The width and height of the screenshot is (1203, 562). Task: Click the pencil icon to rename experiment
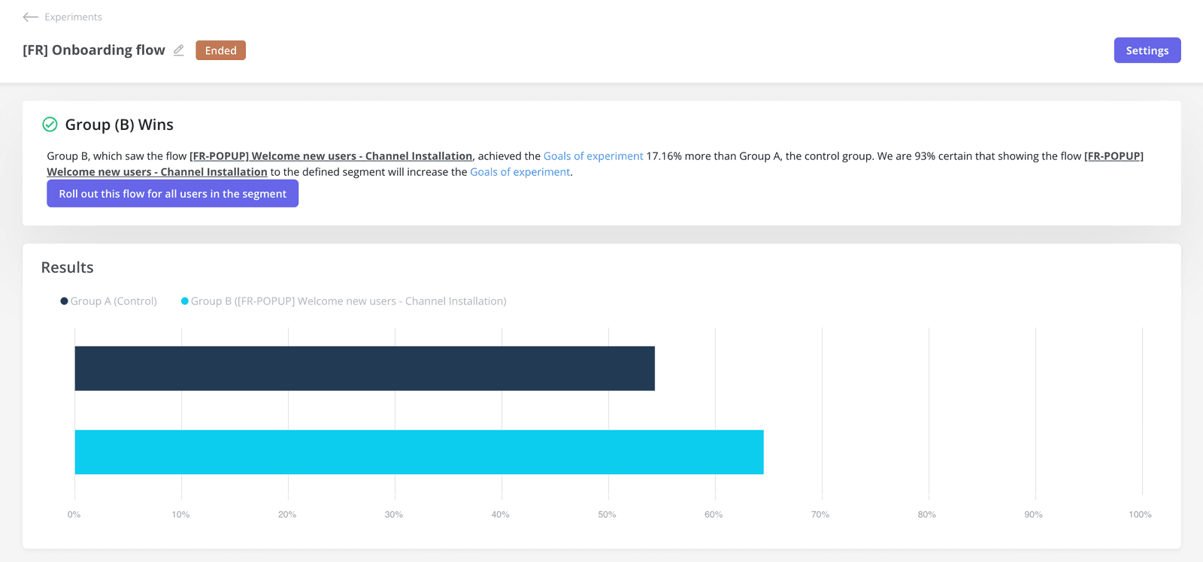point(179,50)
